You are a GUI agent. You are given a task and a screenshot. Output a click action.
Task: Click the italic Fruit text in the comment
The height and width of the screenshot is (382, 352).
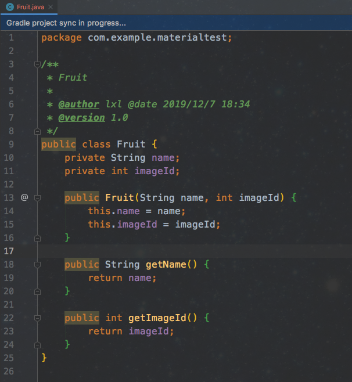click(73, 78)
